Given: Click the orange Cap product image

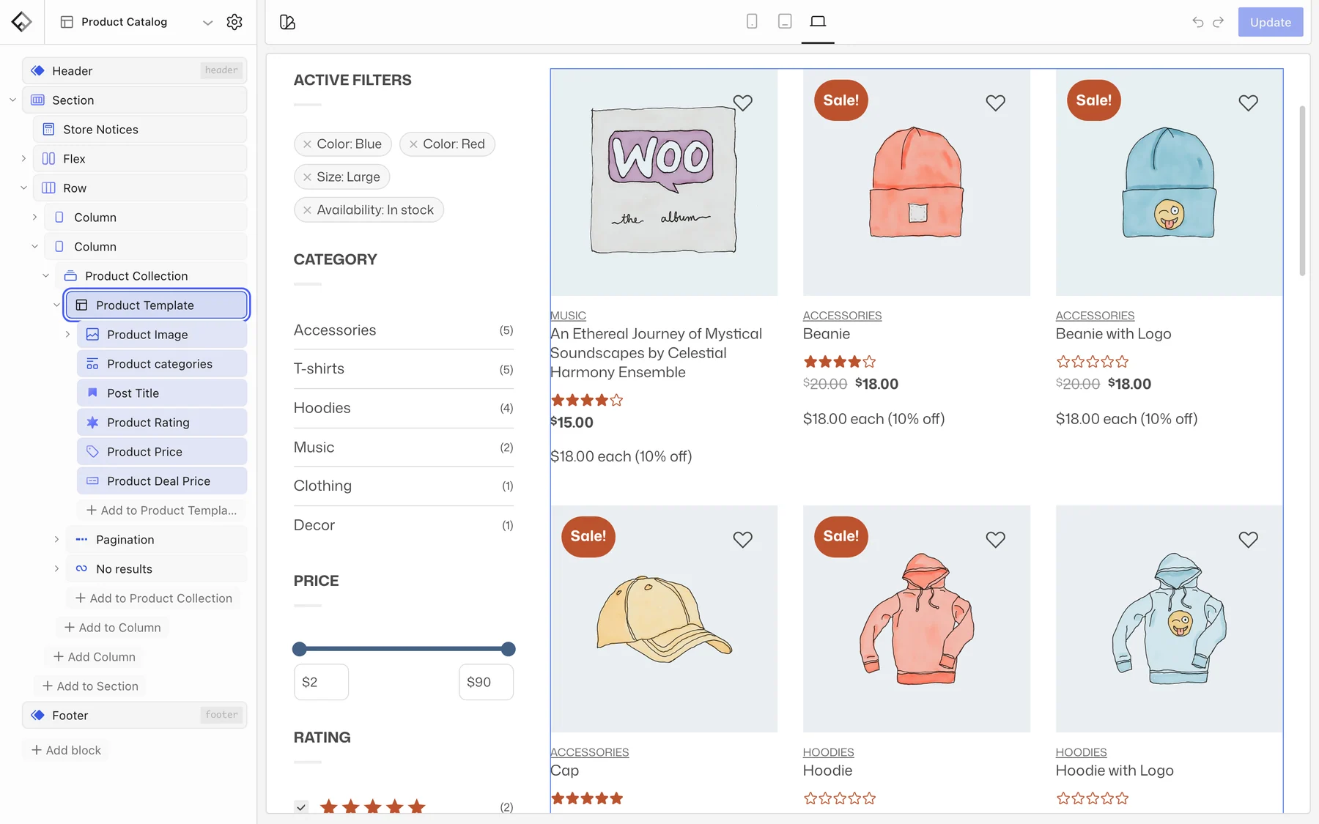Looking at the screenshot, I should pos(664,619).
